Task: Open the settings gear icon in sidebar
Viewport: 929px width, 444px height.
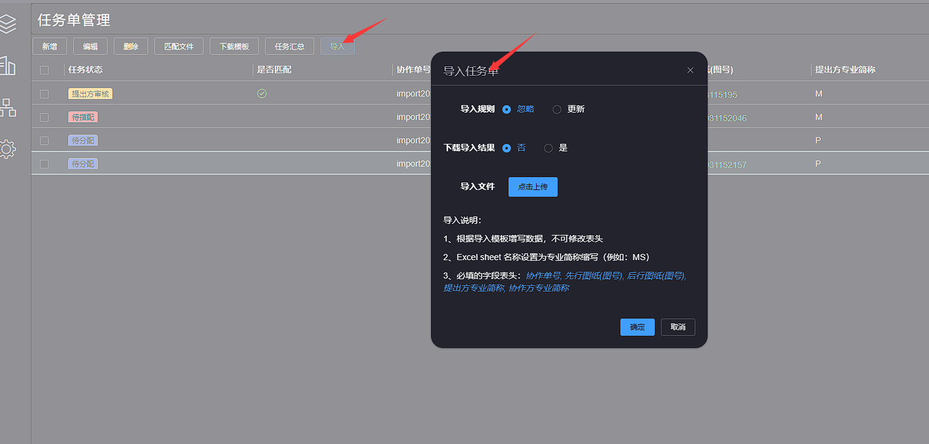Action: click(7, 149)
